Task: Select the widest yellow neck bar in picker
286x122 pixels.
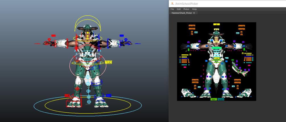Action: pyautogui.click(x=217, y=42)
